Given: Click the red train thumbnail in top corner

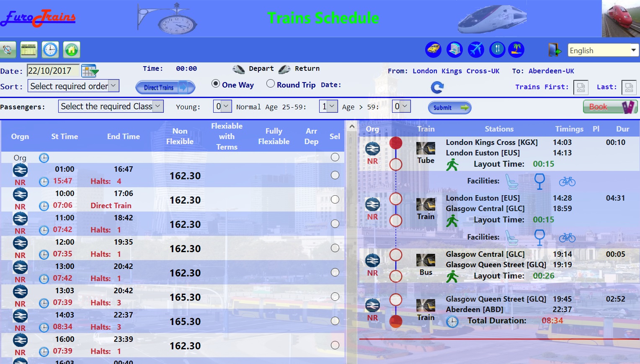Looking at the screenshot, I should (621, 18).
